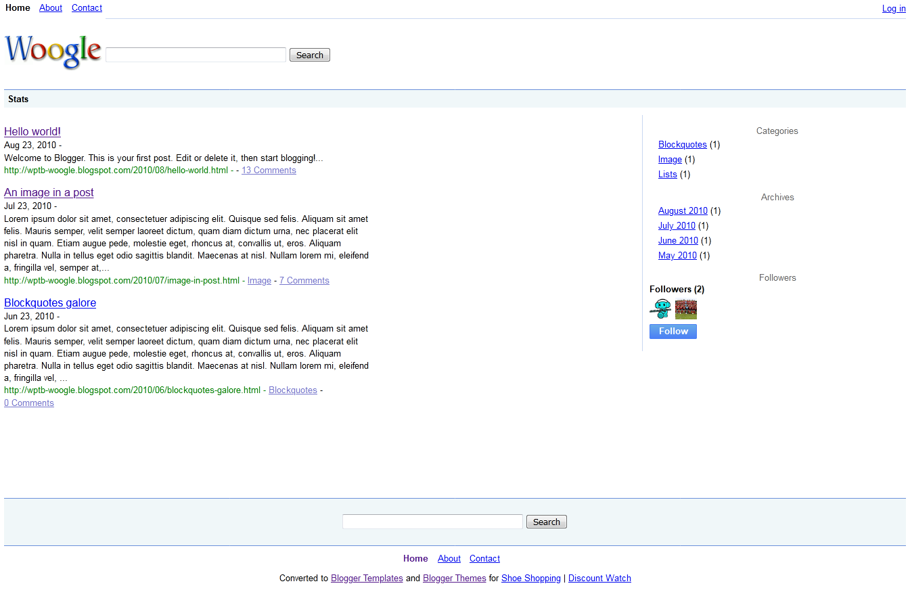The image size is (910, 590).
Task: Click the blockquotes-galore.html green URL text
Action: 132,390
